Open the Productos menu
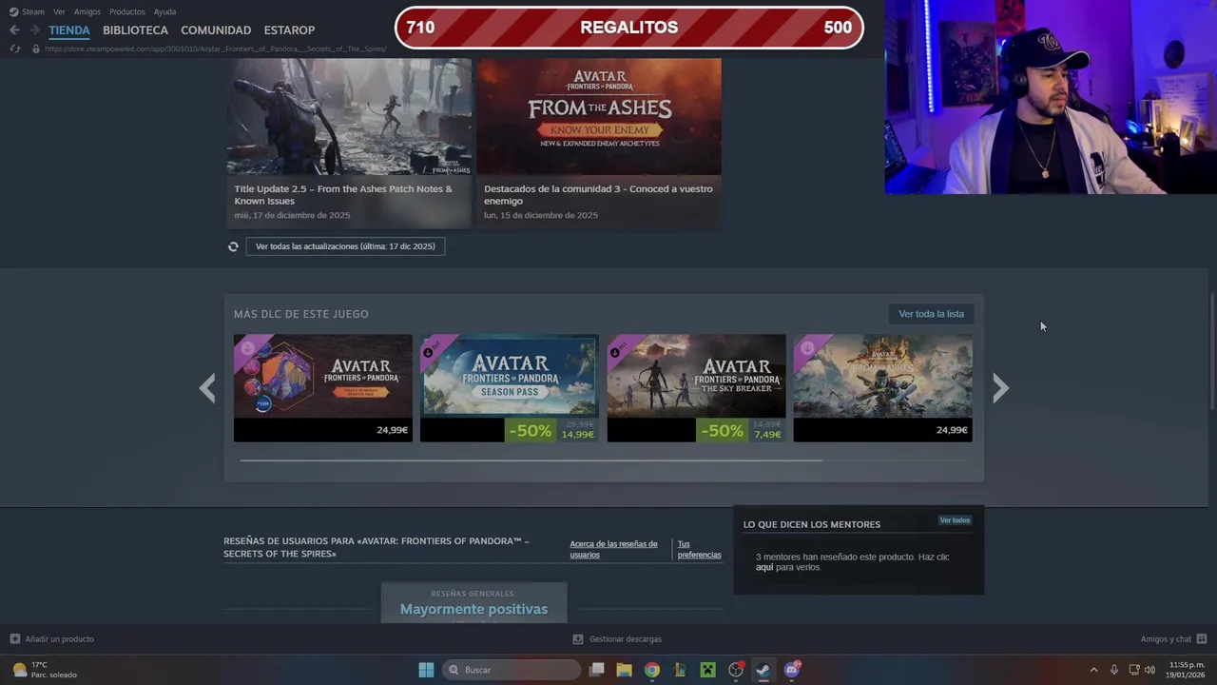 127,11
